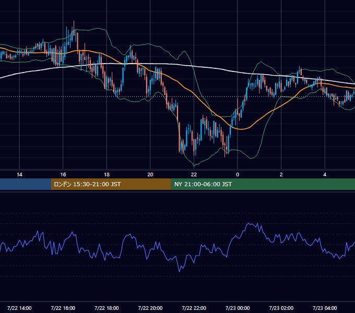
Task: Click the 4 hour axis label
Action: pyautogui.click(x=325, y=175)
